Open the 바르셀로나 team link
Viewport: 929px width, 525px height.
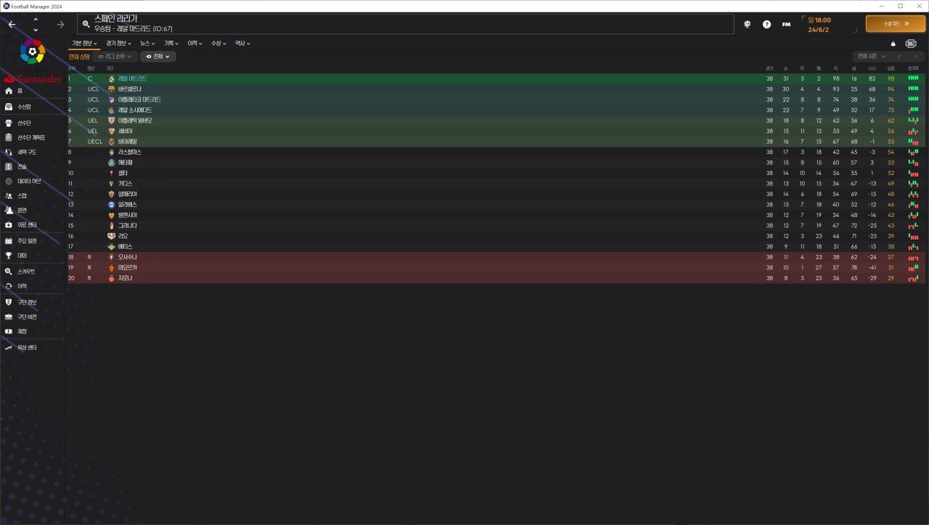[x=131, y=89]
